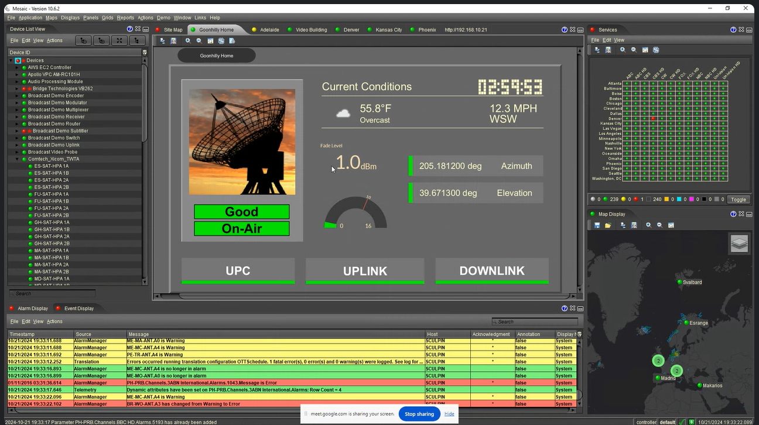Open help for the Alarm Display panel
Viewport: 759px width, 425px height.
pyautogui.click(x=565, y=308)
